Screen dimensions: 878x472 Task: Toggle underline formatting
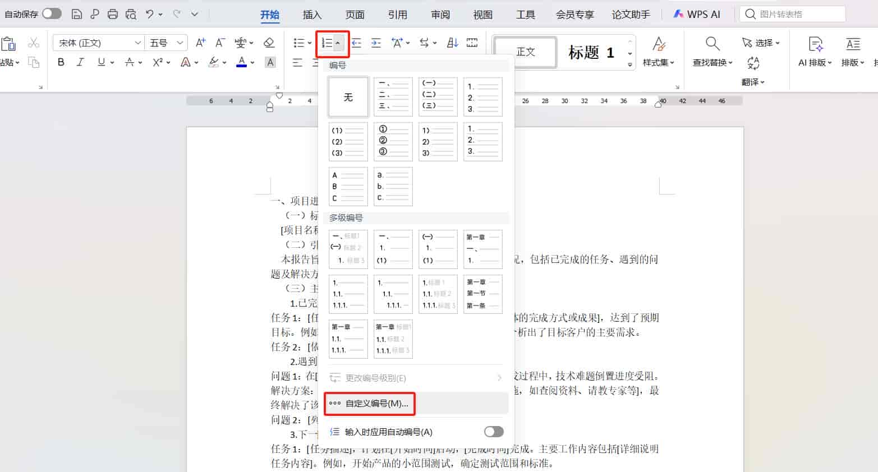[x=101, y=62]
